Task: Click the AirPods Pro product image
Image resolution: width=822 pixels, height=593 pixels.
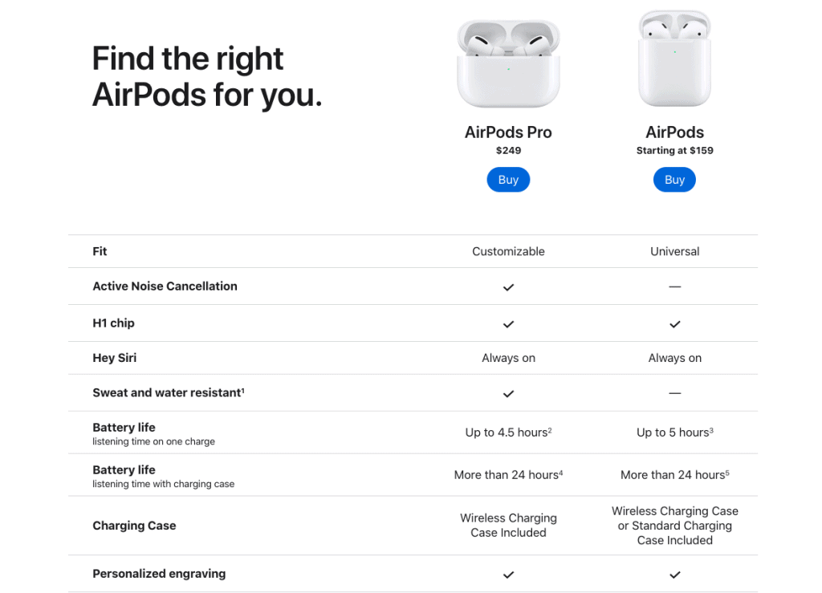Action: pos(508,60)
